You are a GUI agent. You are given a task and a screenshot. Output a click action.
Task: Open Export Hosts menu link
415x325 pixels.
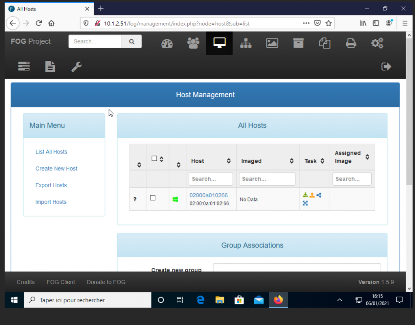click(x=51, y=185)
